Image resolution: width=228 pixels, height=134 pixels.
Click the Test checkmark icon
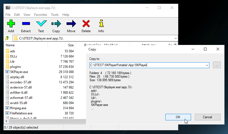[x=41, y=24]
